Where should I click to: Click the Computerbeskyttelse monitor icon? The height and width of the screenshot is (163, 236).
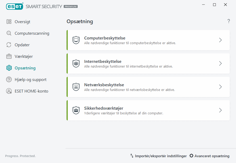[76, 40]
